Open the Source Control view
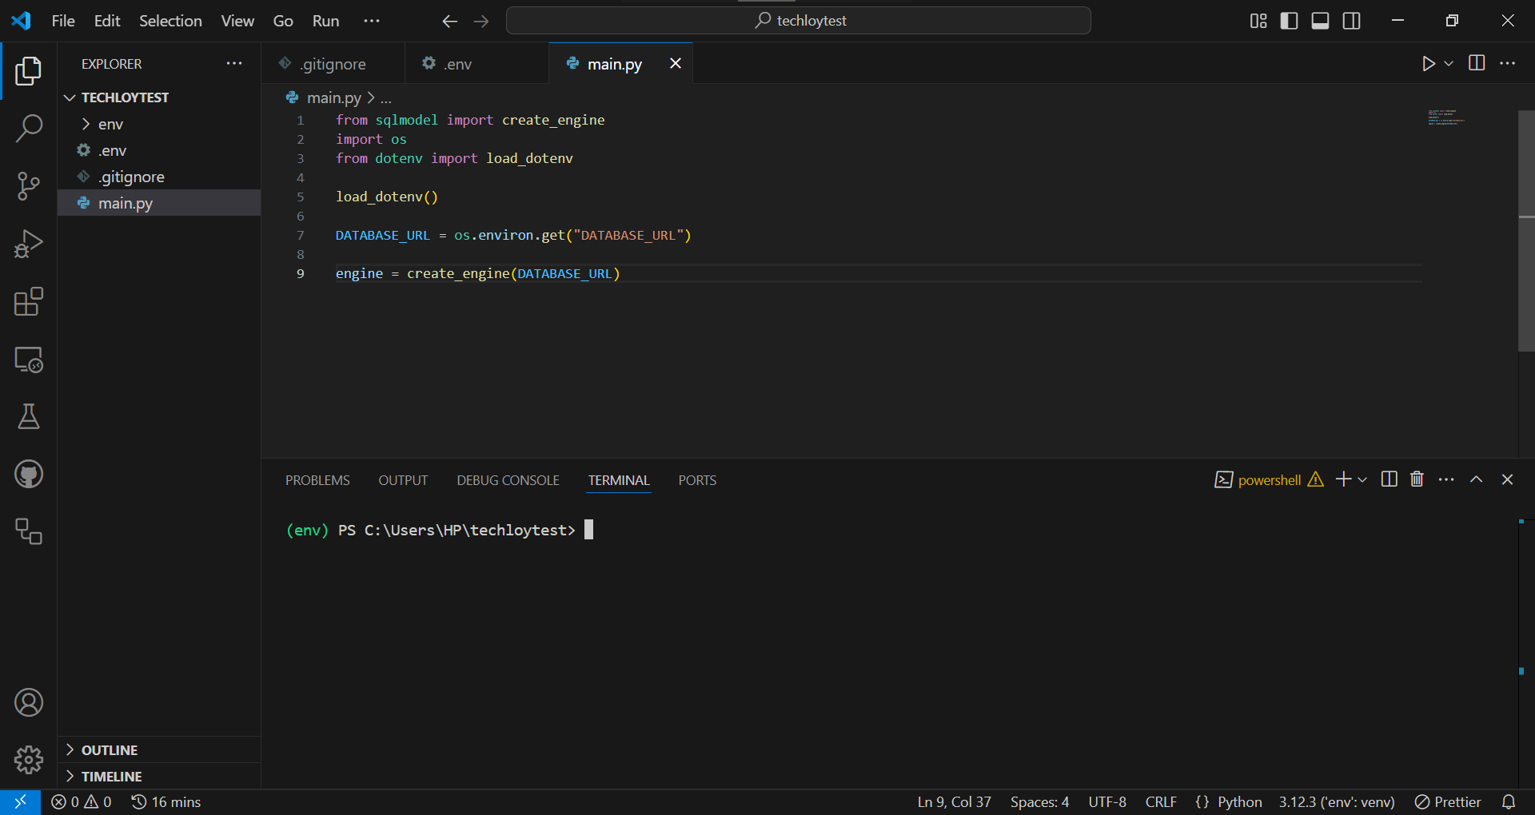 click(x=29, y=185)
